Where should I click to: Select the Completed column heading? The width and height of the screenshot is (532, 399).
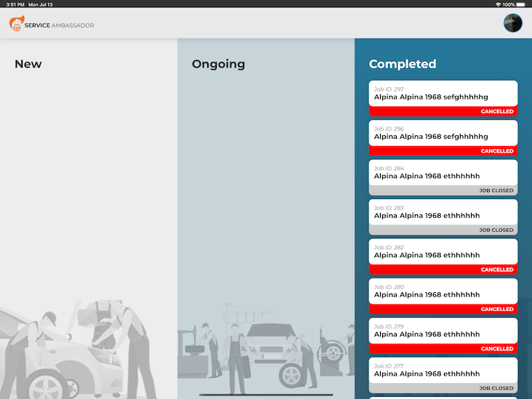tap(403, 64)
